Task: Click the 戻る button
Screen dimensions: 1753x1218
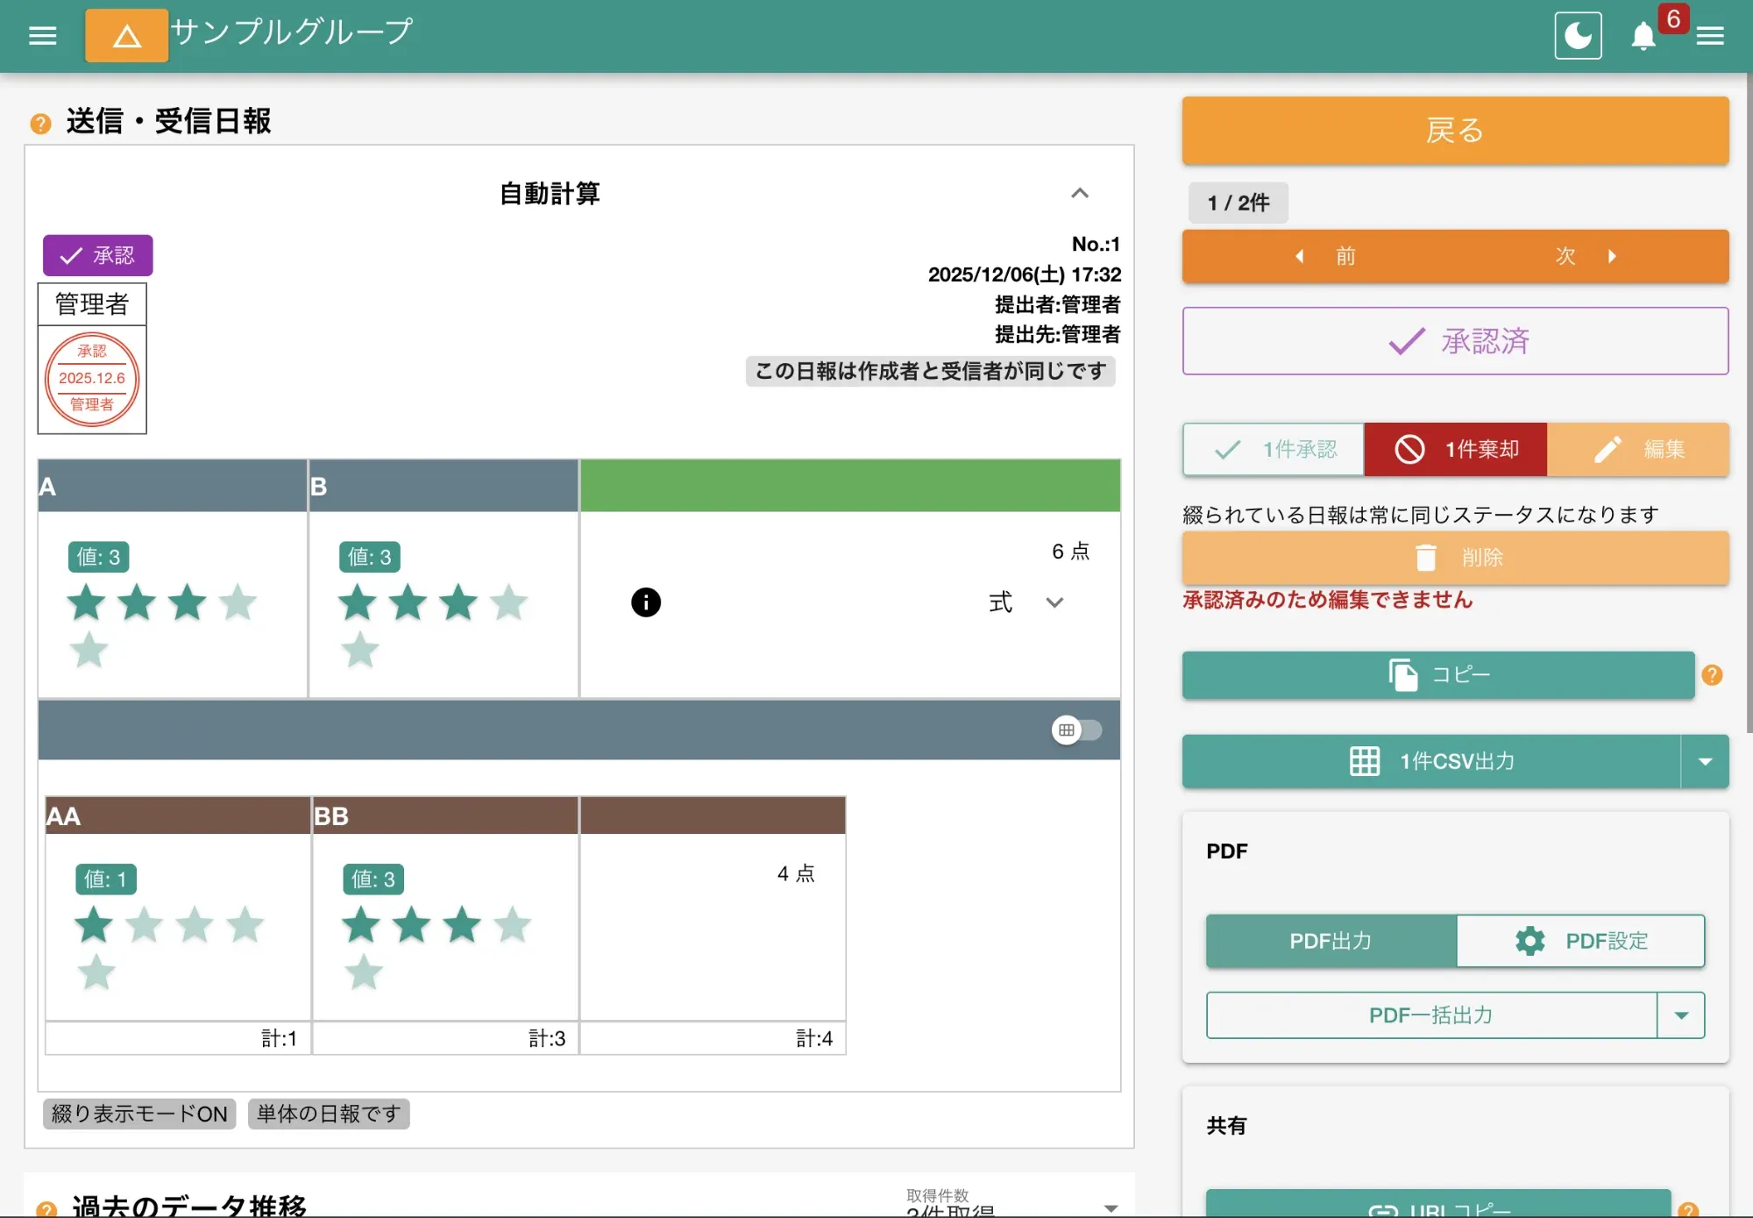Action: coord(1454,130)
